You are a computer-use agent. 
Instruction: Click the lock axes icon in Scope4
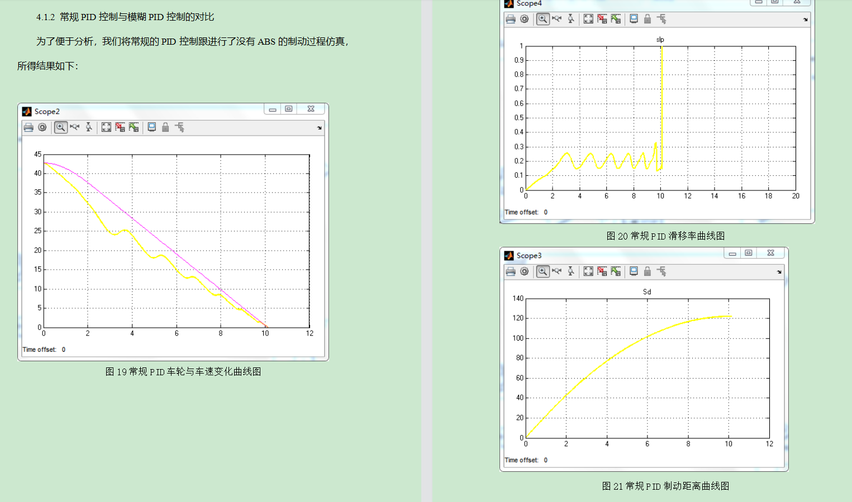pyautogui.click(x=648, y=19)
